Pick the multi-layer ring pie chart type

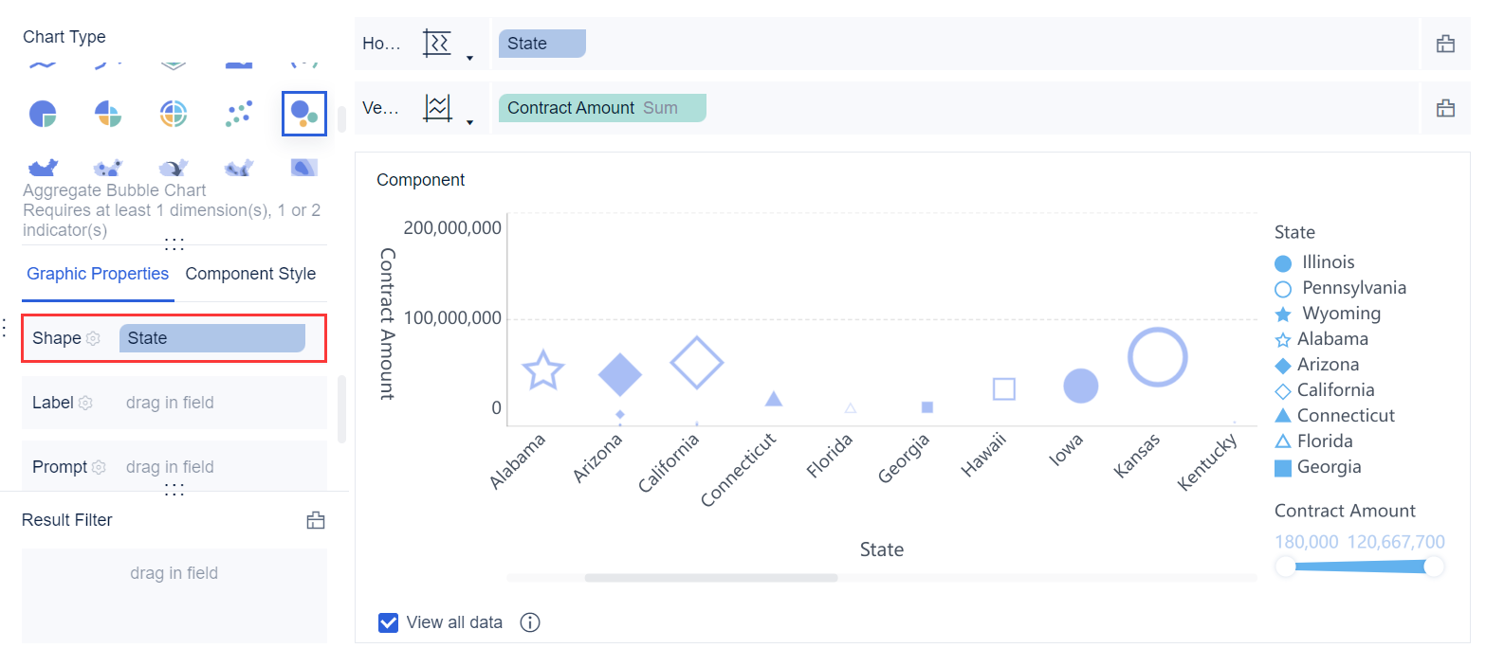point(172,115)
